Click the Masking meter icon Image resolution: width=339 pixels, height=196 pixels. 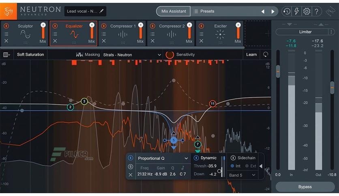(x=79, y=55)
